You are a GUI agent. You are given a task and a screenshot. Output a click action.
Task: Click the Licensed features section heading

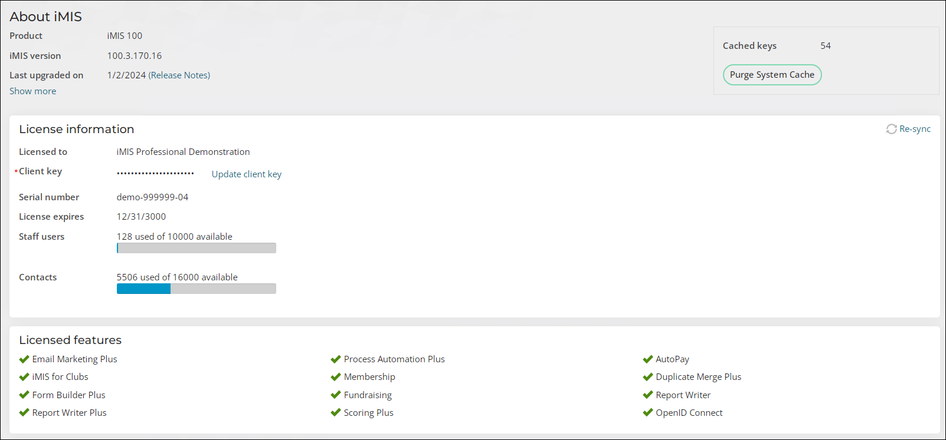[x=70, y=340]
